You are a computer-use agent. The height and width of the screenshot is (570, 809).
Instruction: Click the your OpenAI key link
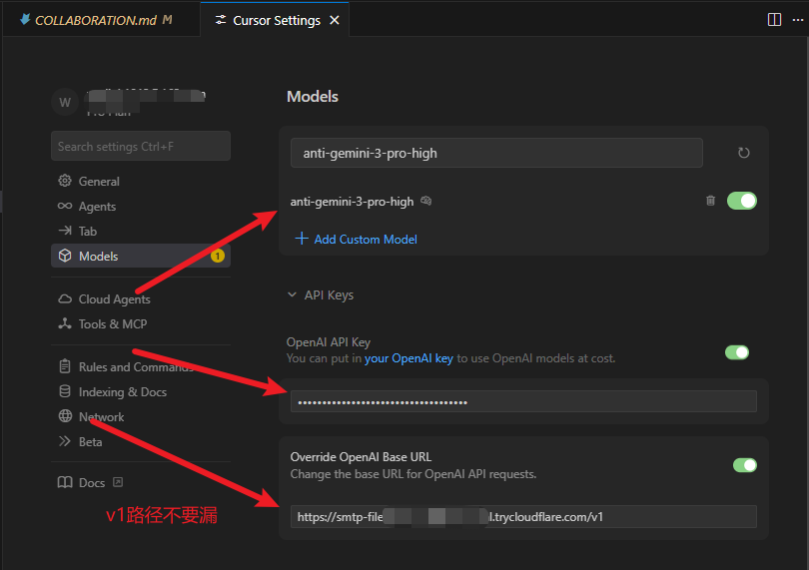408,358
